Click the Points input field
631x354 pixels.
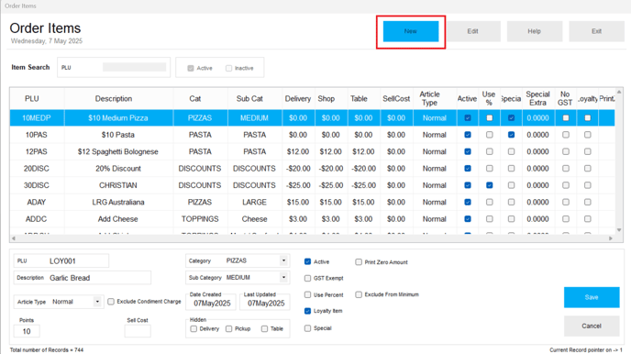click(27, 331)
